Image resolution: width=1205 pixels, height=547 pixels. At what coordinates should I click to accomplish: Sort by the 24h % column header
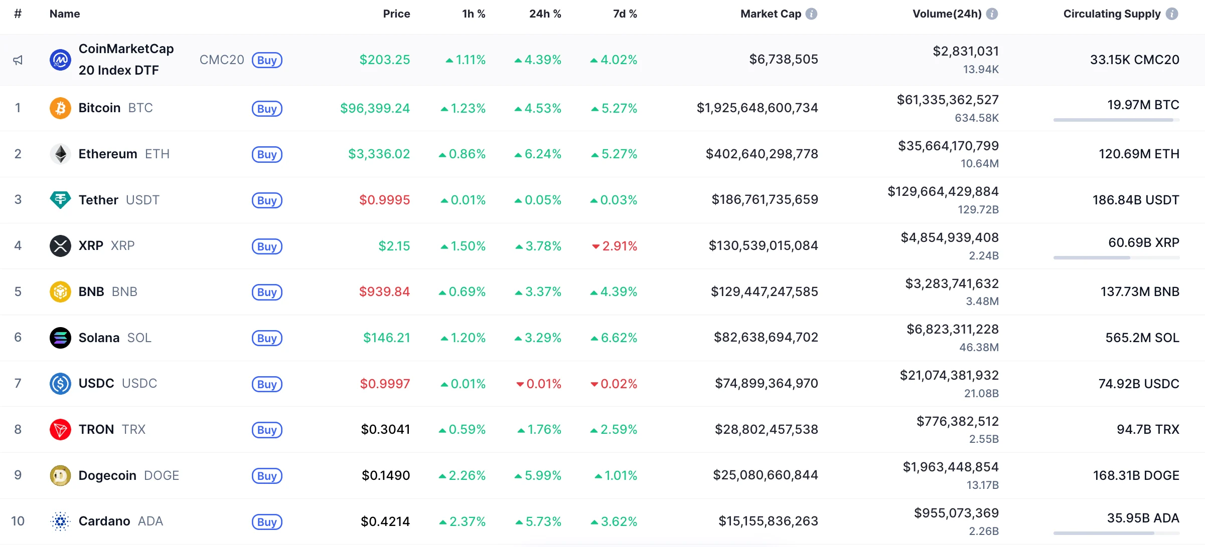[545, 14]
